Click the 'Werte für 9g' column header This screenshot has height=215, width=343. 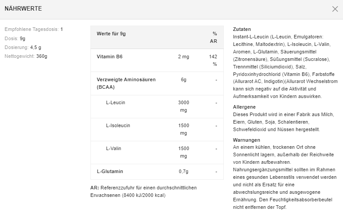tap(112, 34)
